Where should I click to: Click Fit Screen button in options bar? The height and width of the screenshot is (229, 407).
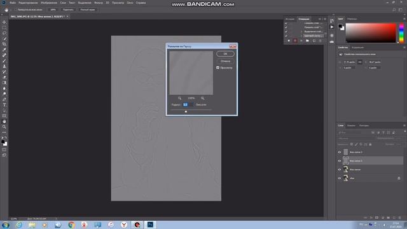click(68, 10)
